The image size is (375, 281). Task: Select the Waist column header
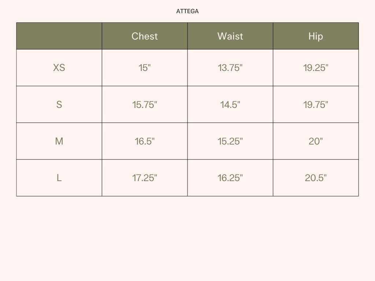click(x=230, y=36)
